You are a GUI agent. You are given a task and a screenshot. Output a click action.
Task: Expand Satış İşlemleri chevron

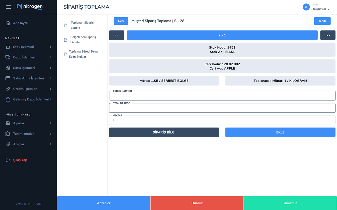point(51,68)
